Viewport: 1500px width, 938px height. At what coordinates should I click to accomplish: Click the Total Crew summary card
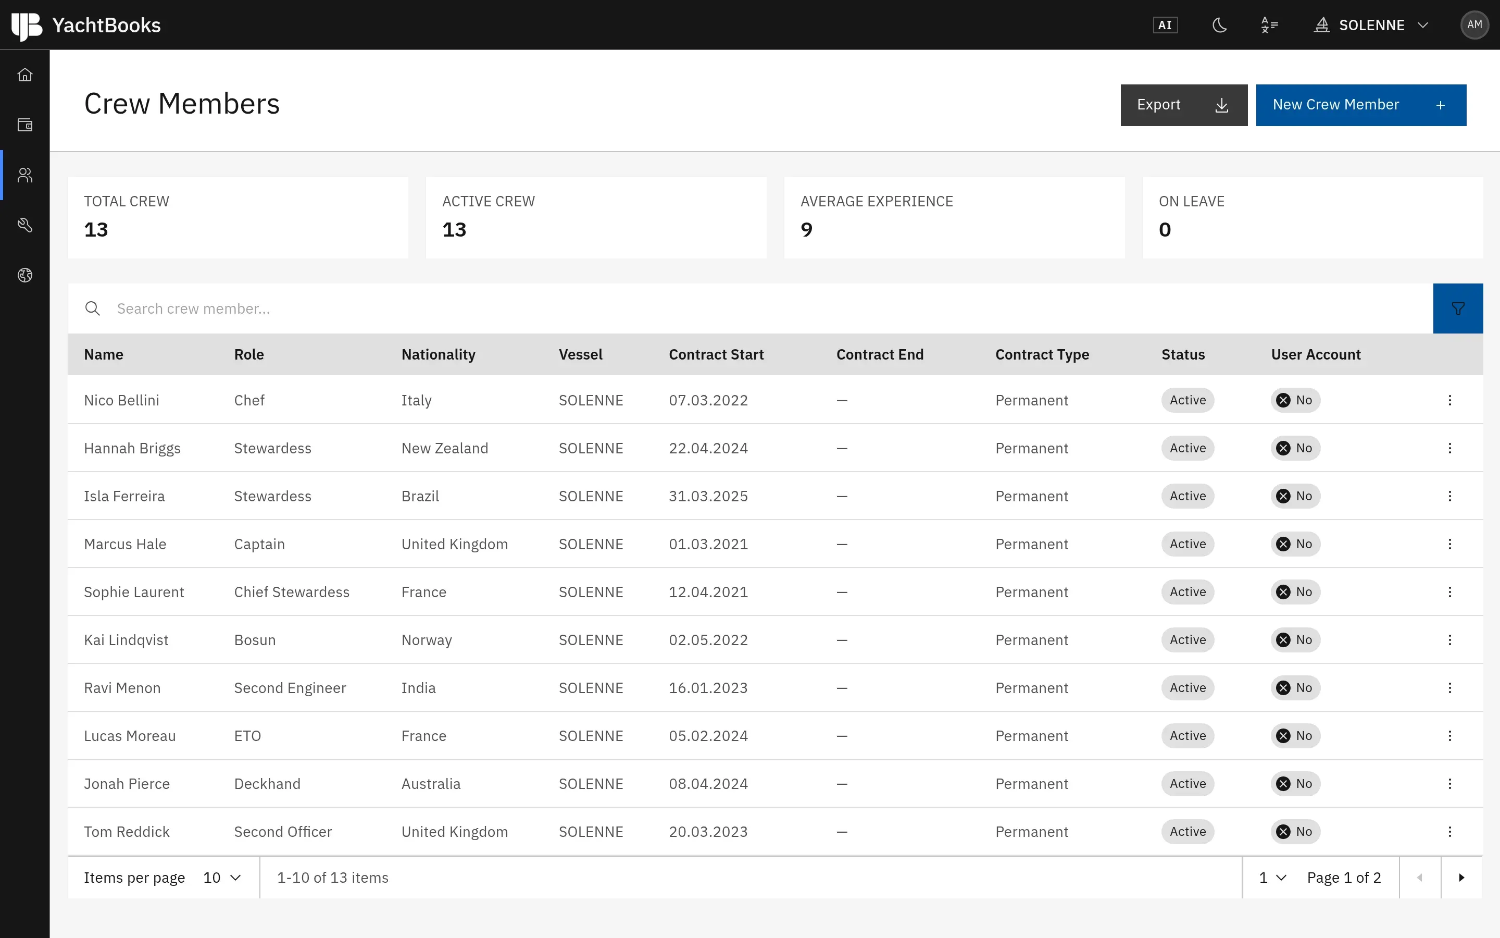[x=238, y=218]
